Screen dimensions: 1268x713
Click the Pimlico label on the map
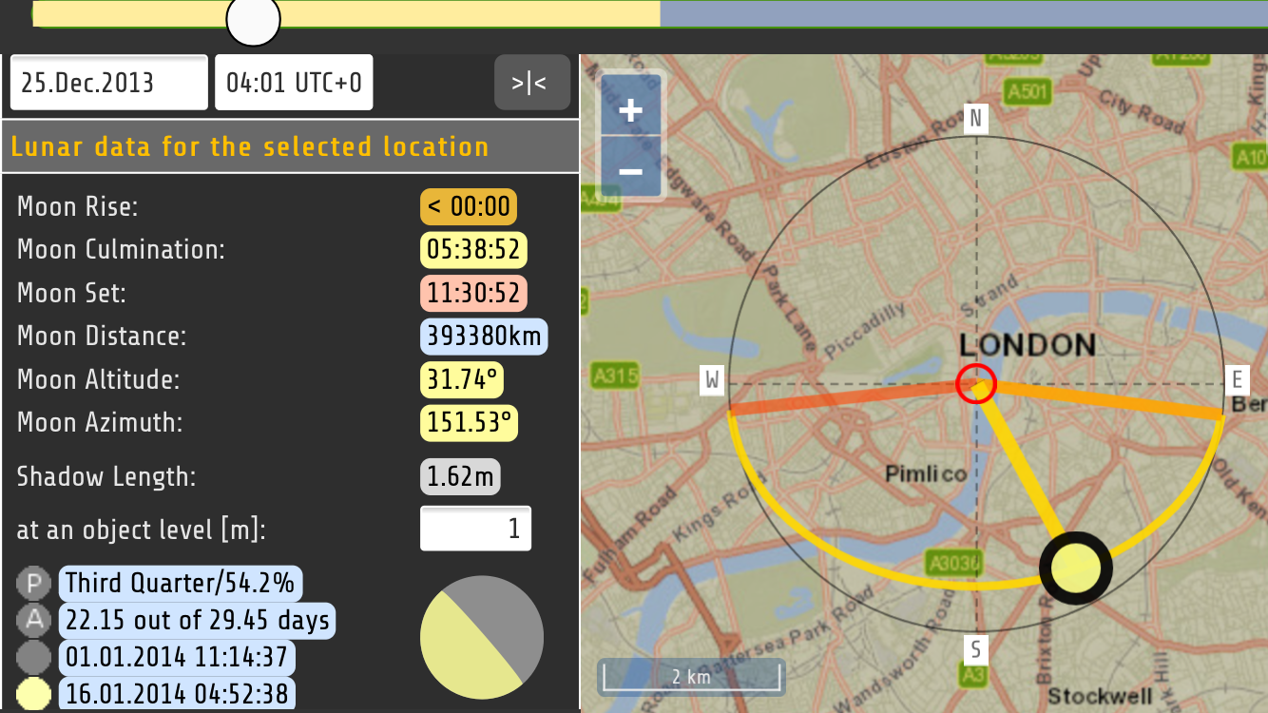(x=925, y=472)
